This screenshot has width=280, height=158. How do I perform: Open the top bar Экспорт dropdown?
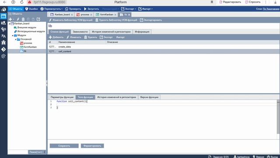tap(128, 9)
